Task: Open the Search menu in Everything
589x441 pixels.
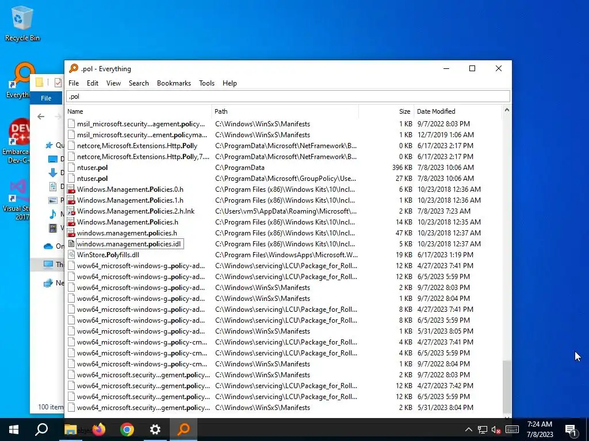Action: click(139, 83)
